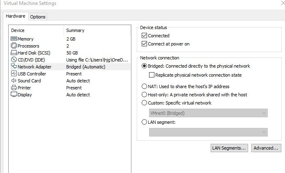This screenshot has width=285, height=173.
Task: Select the Processors chip icon
Action: (14, 46)
